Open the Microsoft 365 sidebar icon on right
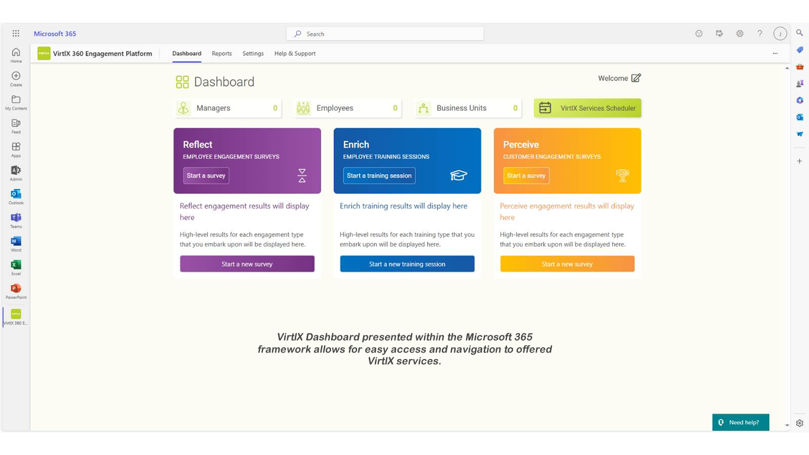Viewport: 809px width, 455px height. pos(800,100)
